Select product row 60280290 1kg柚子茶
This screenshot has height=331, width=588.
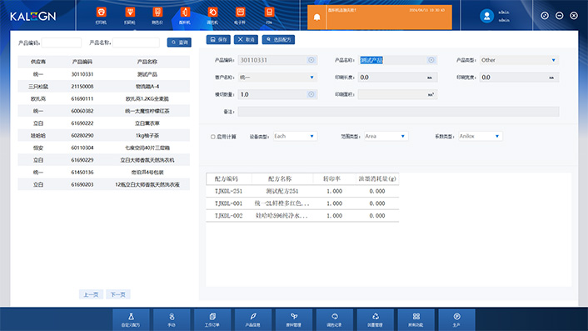(103, 135)
